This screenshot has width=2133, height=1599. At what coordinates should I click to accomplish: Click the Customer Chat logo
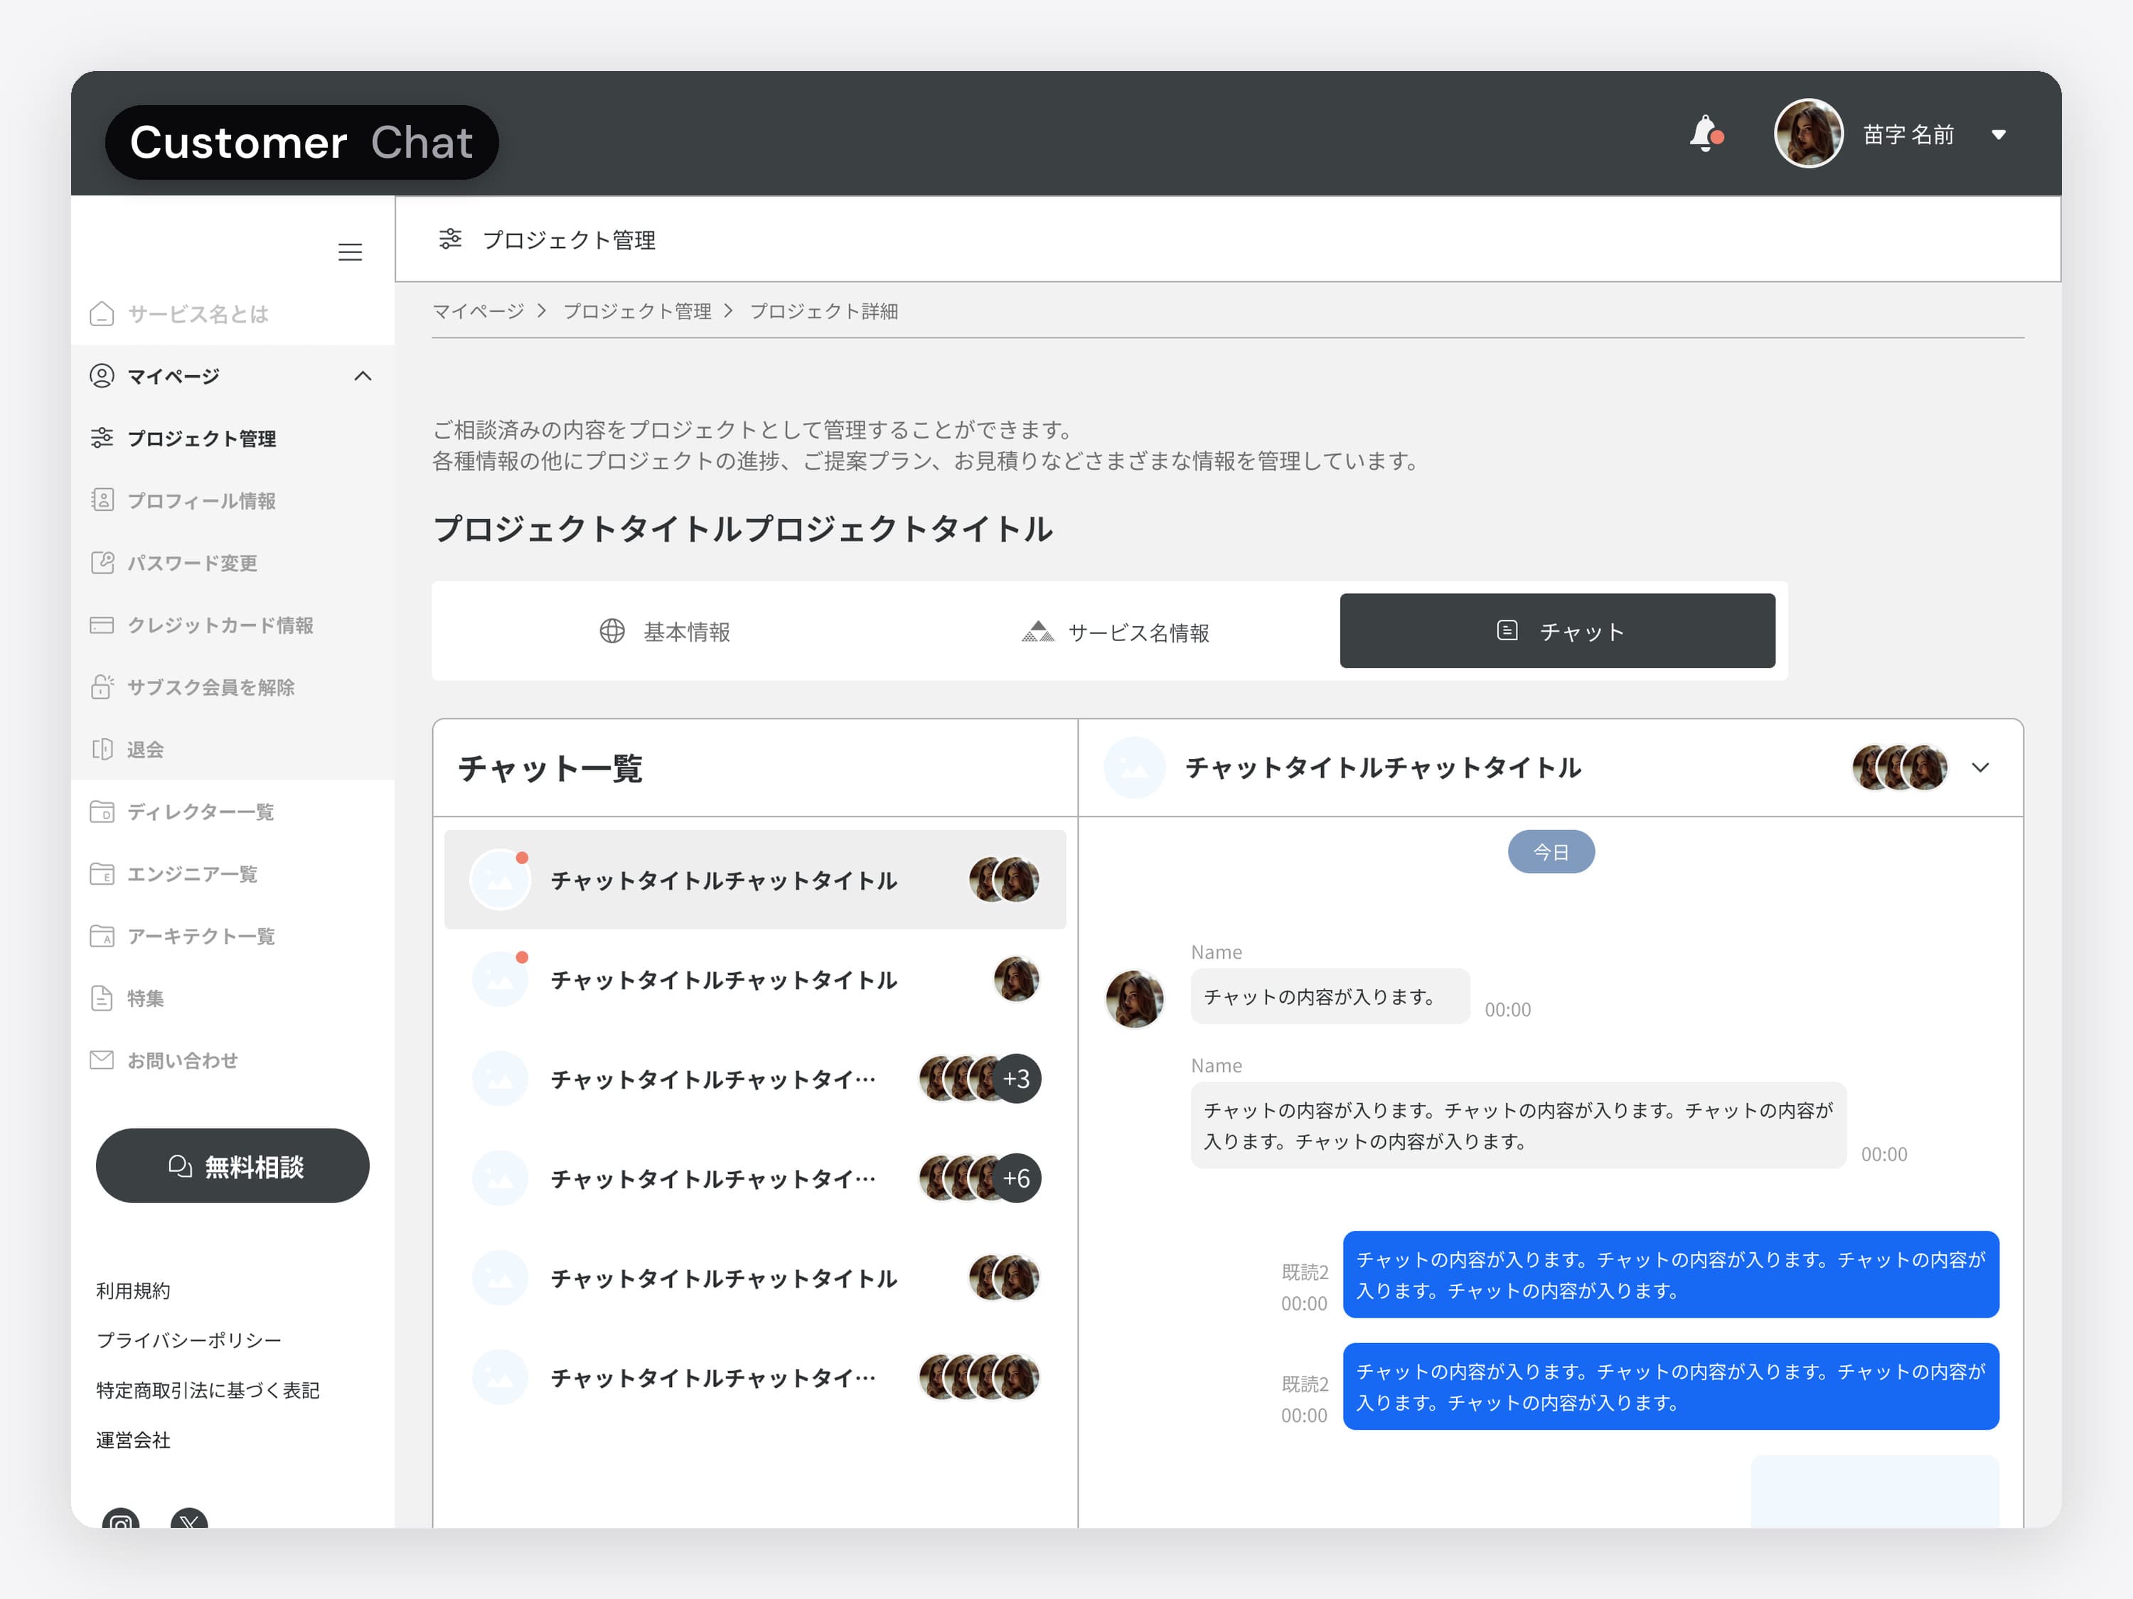coord(302,143)
